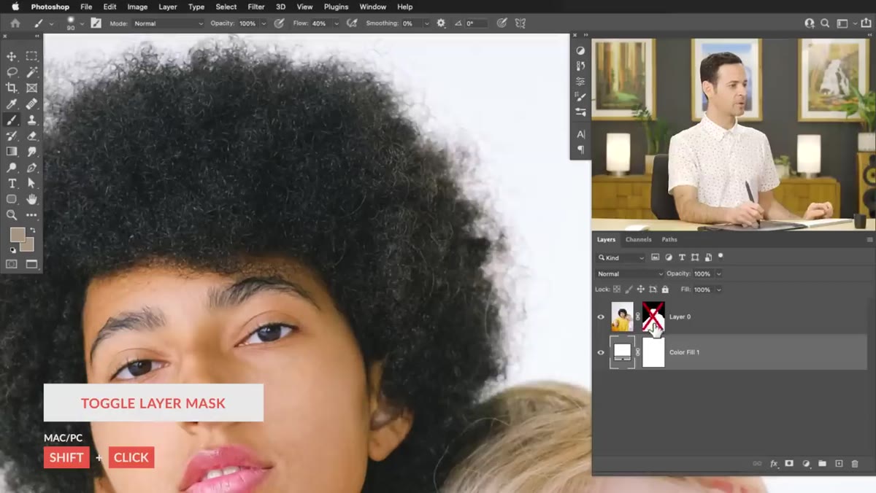The width and height of the screenshot is (876, 493).
Task: Select the Gradient tool
Action: coord(12,152)
